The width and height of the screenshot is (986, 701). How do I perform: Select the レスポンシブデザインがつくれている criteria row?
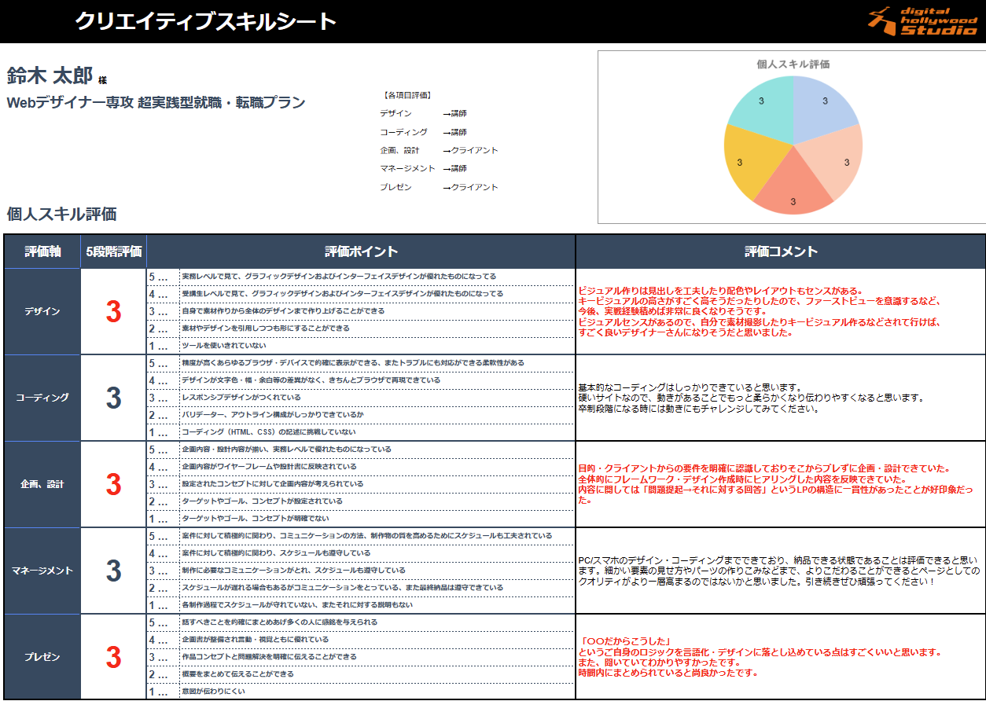pyautogui.click(x=241, y=398)
